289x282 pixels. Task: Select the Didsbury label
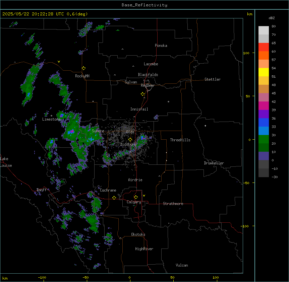(128, 144)
